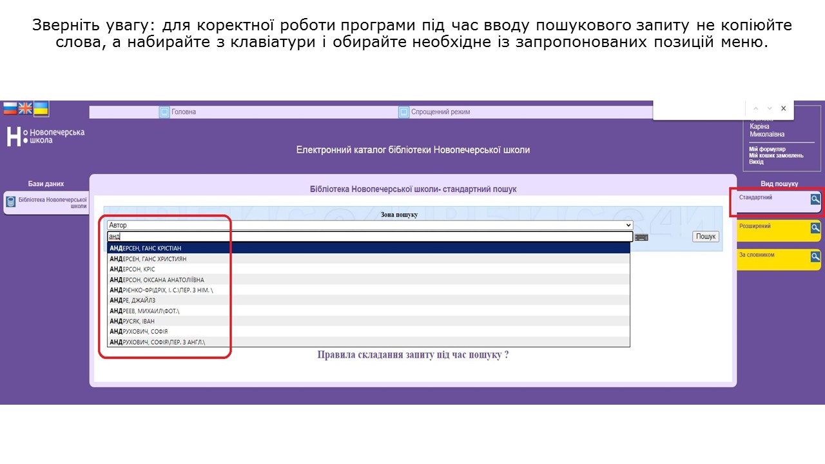Open Мій кошик замовлень link
This screenshot has height=464, width=825.
[x=776, y=155]
